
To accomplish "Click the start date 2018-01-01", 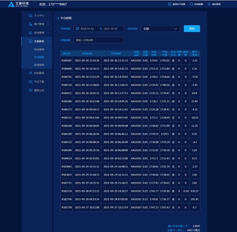I will (x=87, y=29).
